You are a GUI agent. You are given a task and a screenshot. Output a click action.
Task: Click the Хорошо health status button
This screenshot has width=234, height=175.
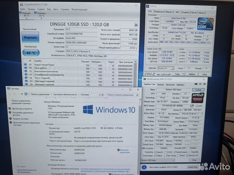click(30, 37)
